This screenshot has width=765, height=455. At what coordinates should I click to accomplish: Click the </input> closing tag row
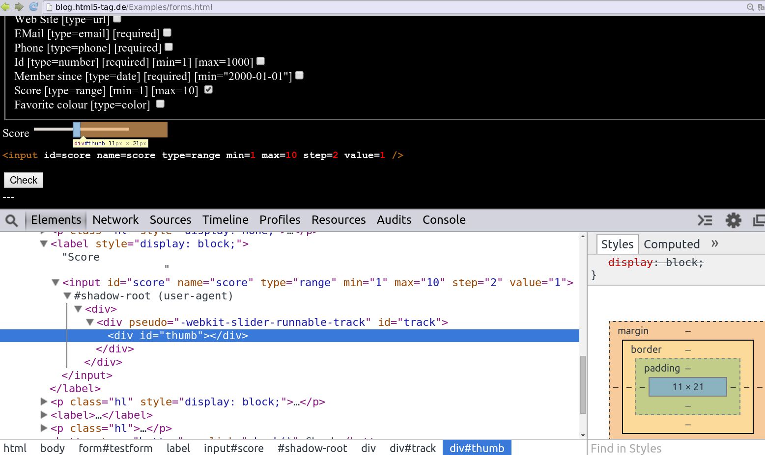coord(87,375)
